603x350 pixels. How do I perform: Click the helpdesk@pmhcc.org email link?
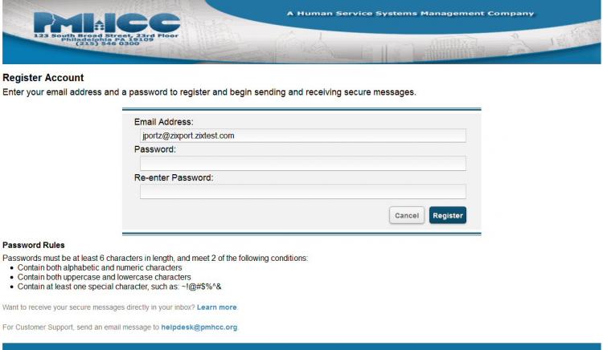pyautogui.click(x=199, y=328)
